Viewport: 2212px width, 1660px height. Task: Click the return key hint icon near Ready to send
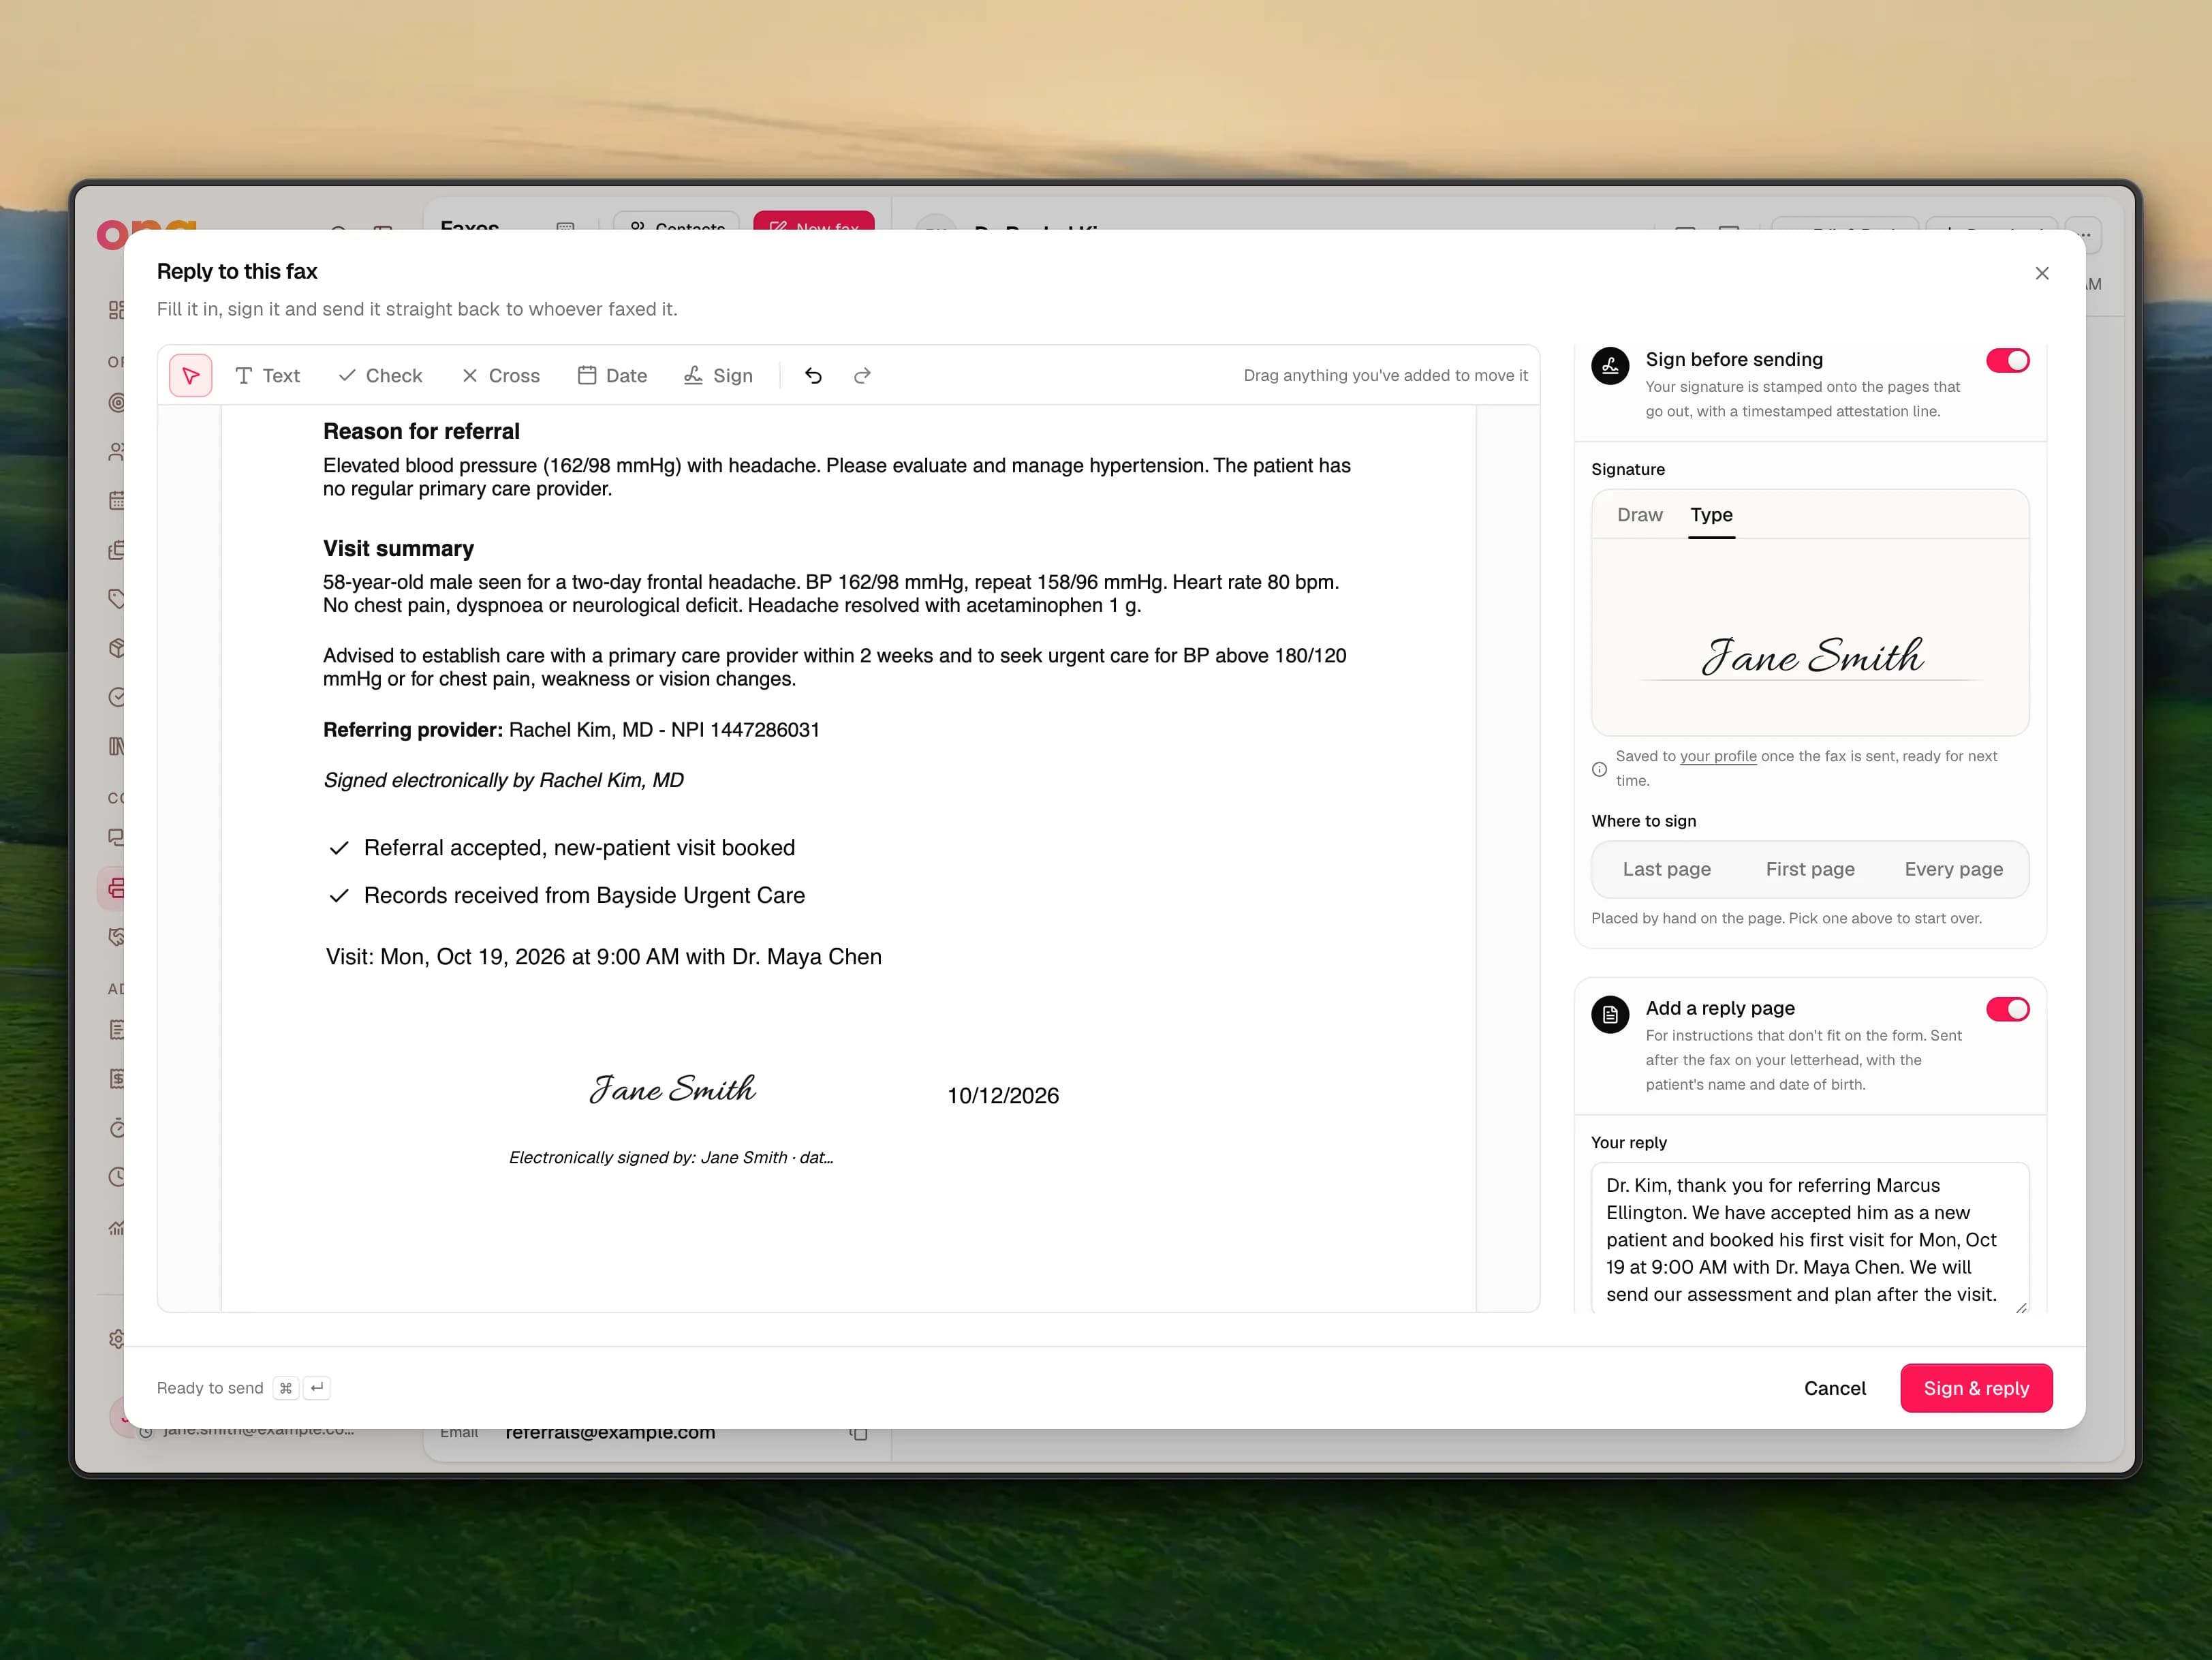(x=317, y=1388)
